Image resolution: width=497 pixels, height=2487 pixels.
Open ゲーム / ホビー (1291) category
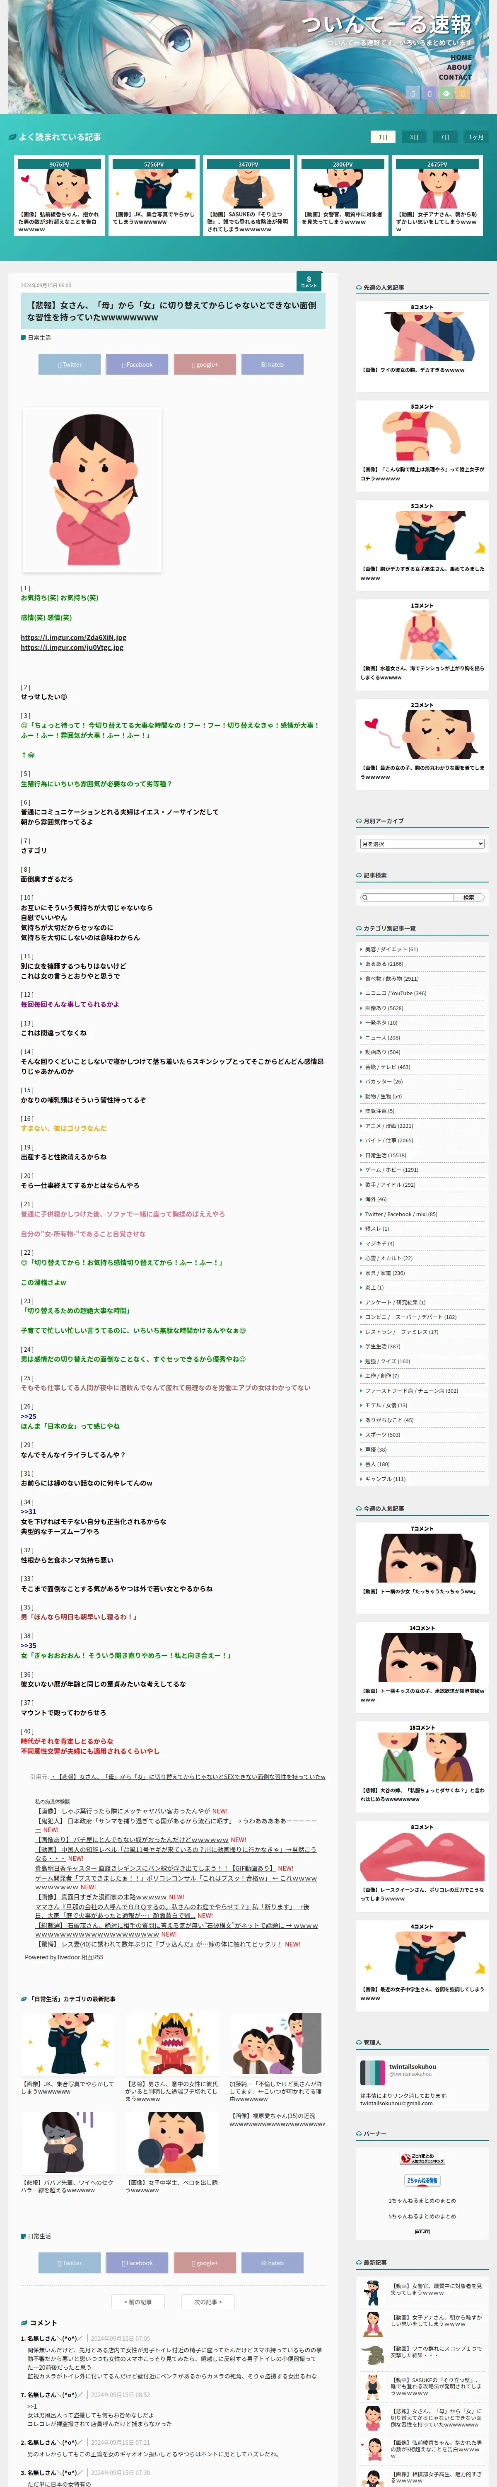[x=391, y=1169]
